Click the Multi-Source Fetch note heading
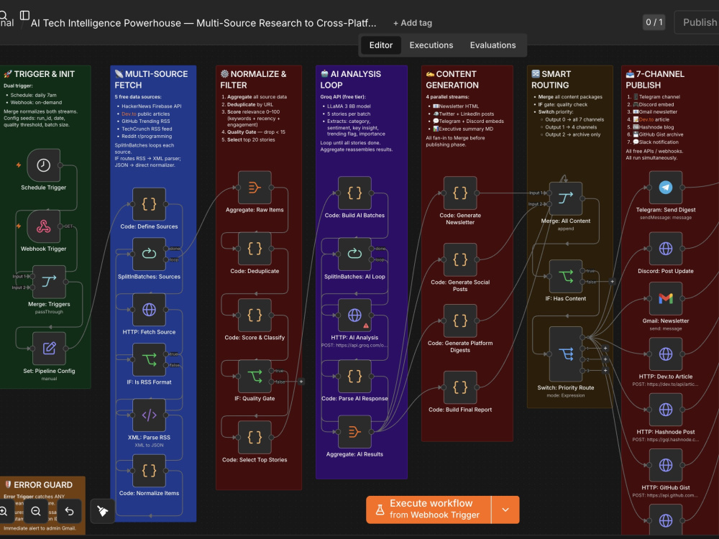 pyautogui.click(x=151, y=79)
